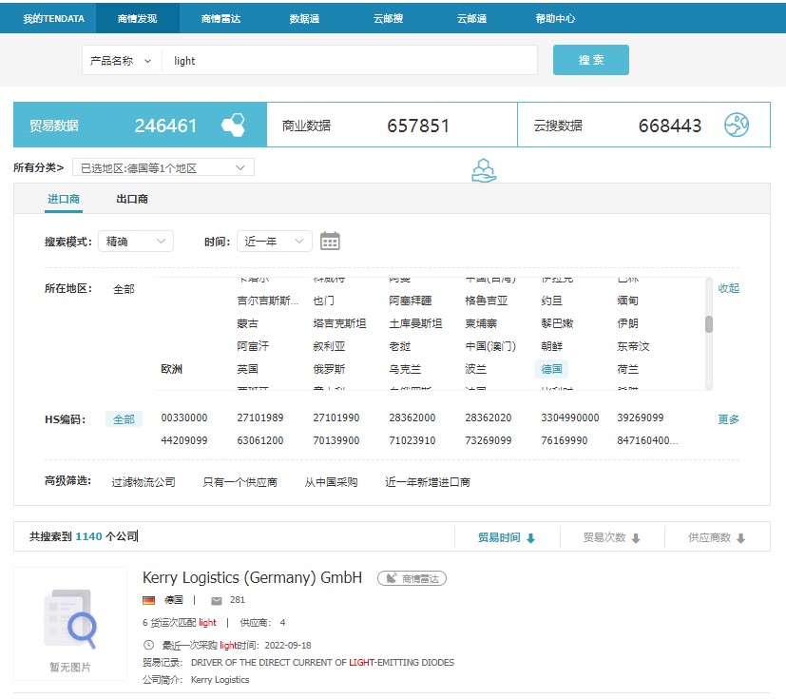This screenshot has height=699, width=786.
Task: Expand more HS codes with 更多
Action: (x=728, y=419)
